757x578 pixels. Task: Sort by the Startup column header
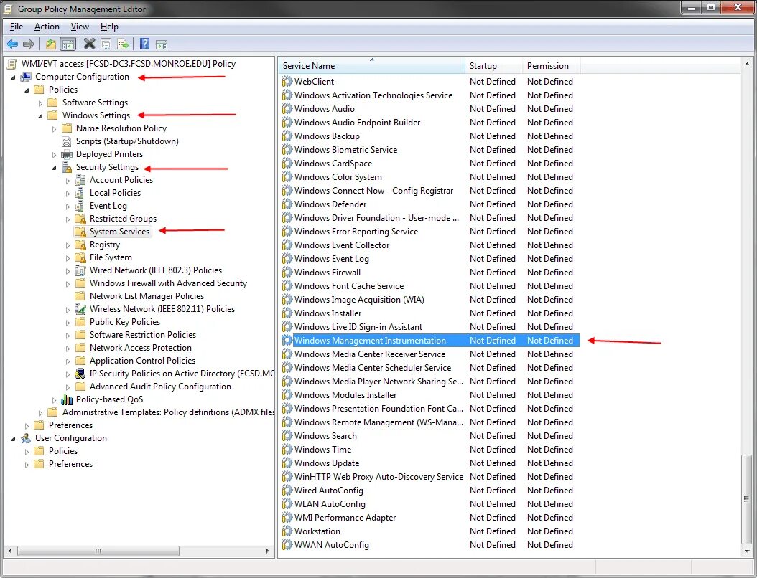(494, 65)
